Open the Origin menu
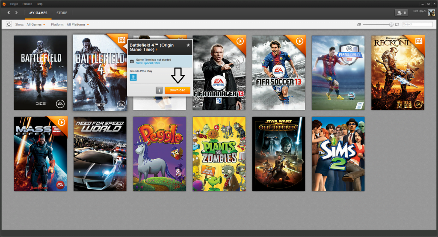438x237 pixels. click(x=14, y=4)
